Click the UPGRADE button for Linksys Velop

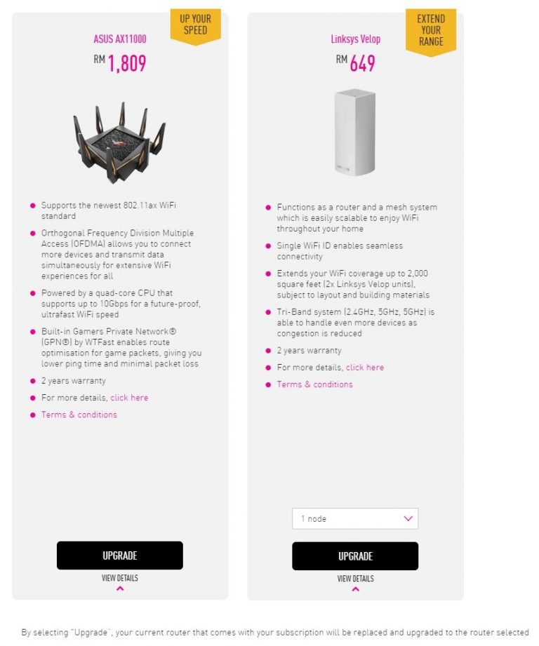tap(354, 556)
